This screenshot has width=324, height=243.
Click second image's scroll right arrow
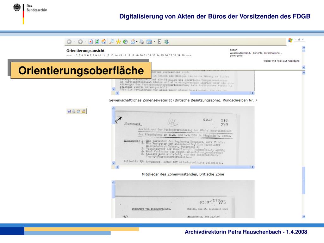click(252, 167)
